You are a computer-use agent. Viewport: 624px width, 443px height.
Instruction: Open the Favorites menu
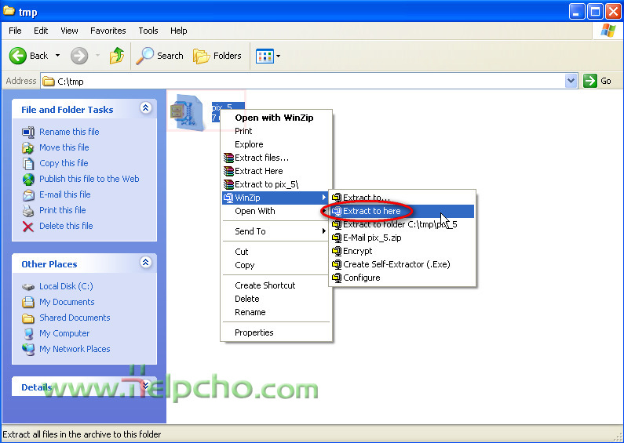(x=108, y=31)
